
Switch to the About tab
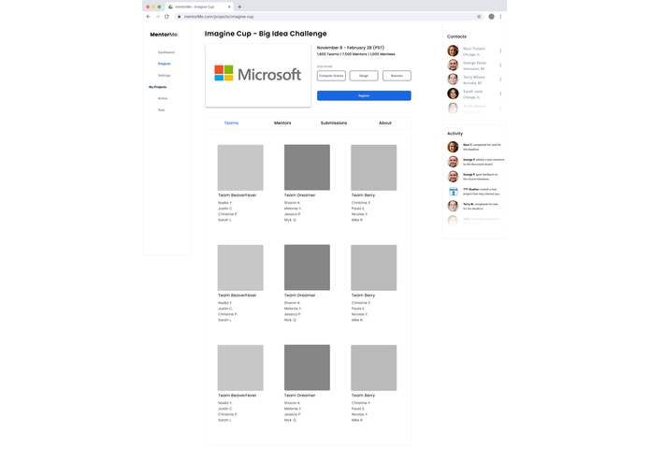[x=385, y=123]
